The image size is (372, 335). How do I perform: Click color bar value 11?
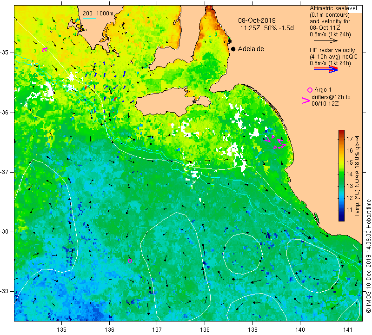point(350,210)
